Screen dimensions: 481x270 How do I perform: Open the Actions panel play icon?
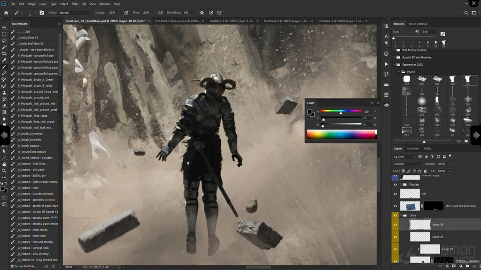(x=386, y=64)
